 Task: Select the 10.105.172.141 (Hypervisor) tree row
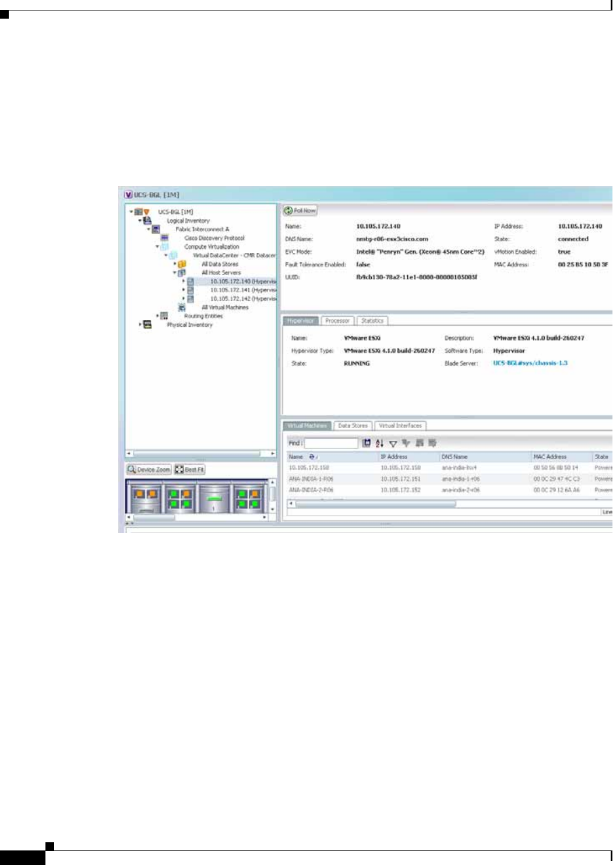pyautogui.click(x=243, y=290)
